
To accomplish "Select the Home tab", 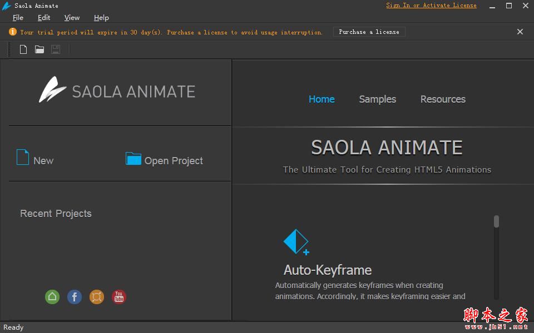I will pyautogui.click(x=322, y=99).
